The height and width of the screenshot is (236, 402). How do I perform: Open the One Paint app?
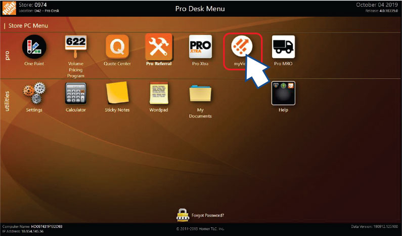[x=34, y=47]
